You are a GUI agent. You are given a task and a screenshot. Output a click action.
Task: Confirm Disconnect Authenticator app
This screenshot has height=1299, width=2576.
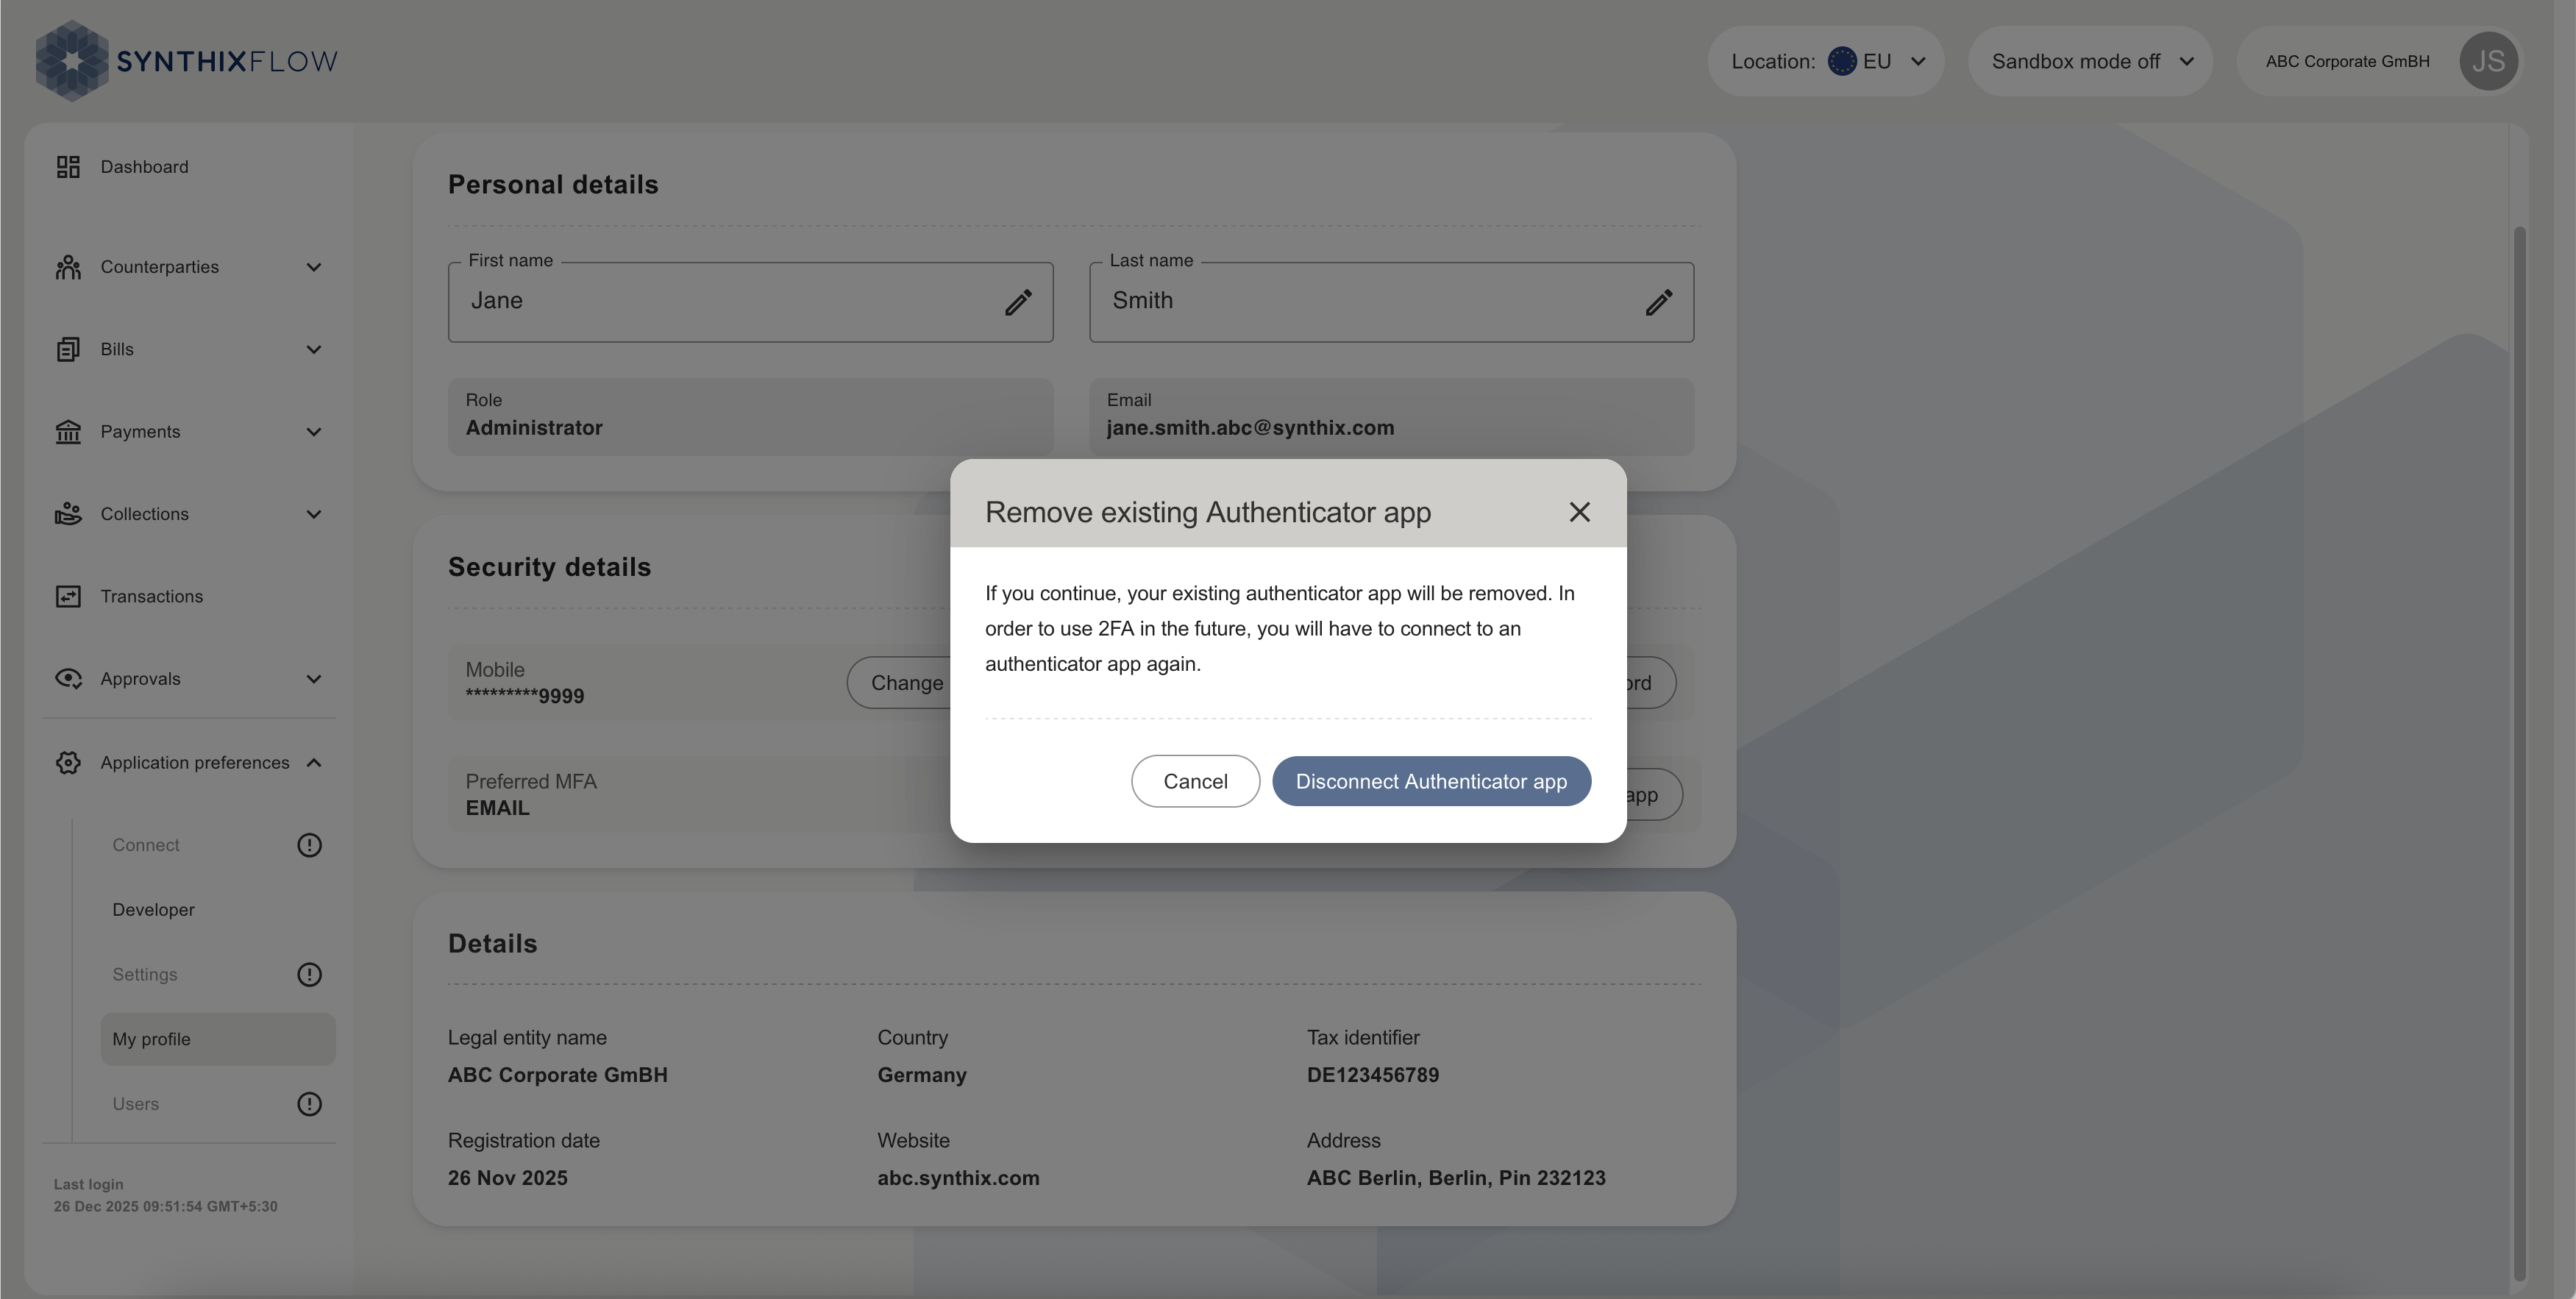tap(1431, 781)
